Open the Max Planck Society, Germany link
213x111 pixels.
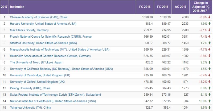[x=29, y=30]
